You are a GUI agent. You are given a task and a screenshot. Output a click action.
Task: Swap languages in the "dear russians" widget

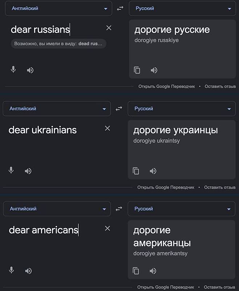point(120,8)
